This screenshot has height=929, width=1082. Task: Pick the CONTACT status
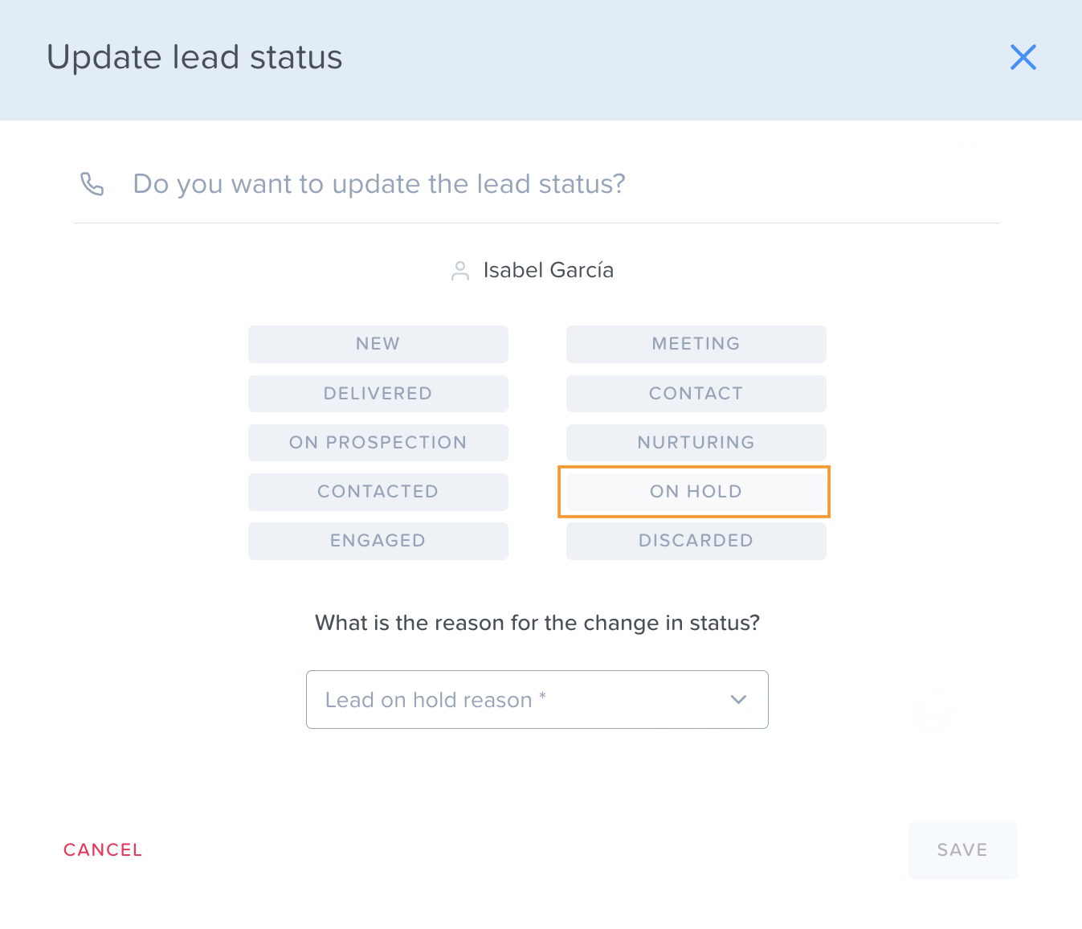tap(696, 394)
